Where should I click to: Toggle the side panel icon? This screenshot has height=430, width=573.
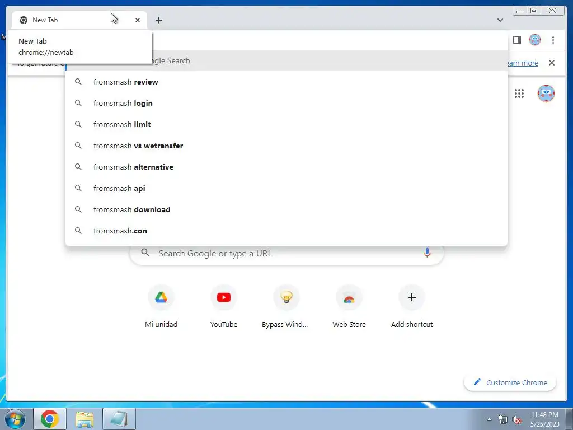pyautogui.click(x=516, y=40)
